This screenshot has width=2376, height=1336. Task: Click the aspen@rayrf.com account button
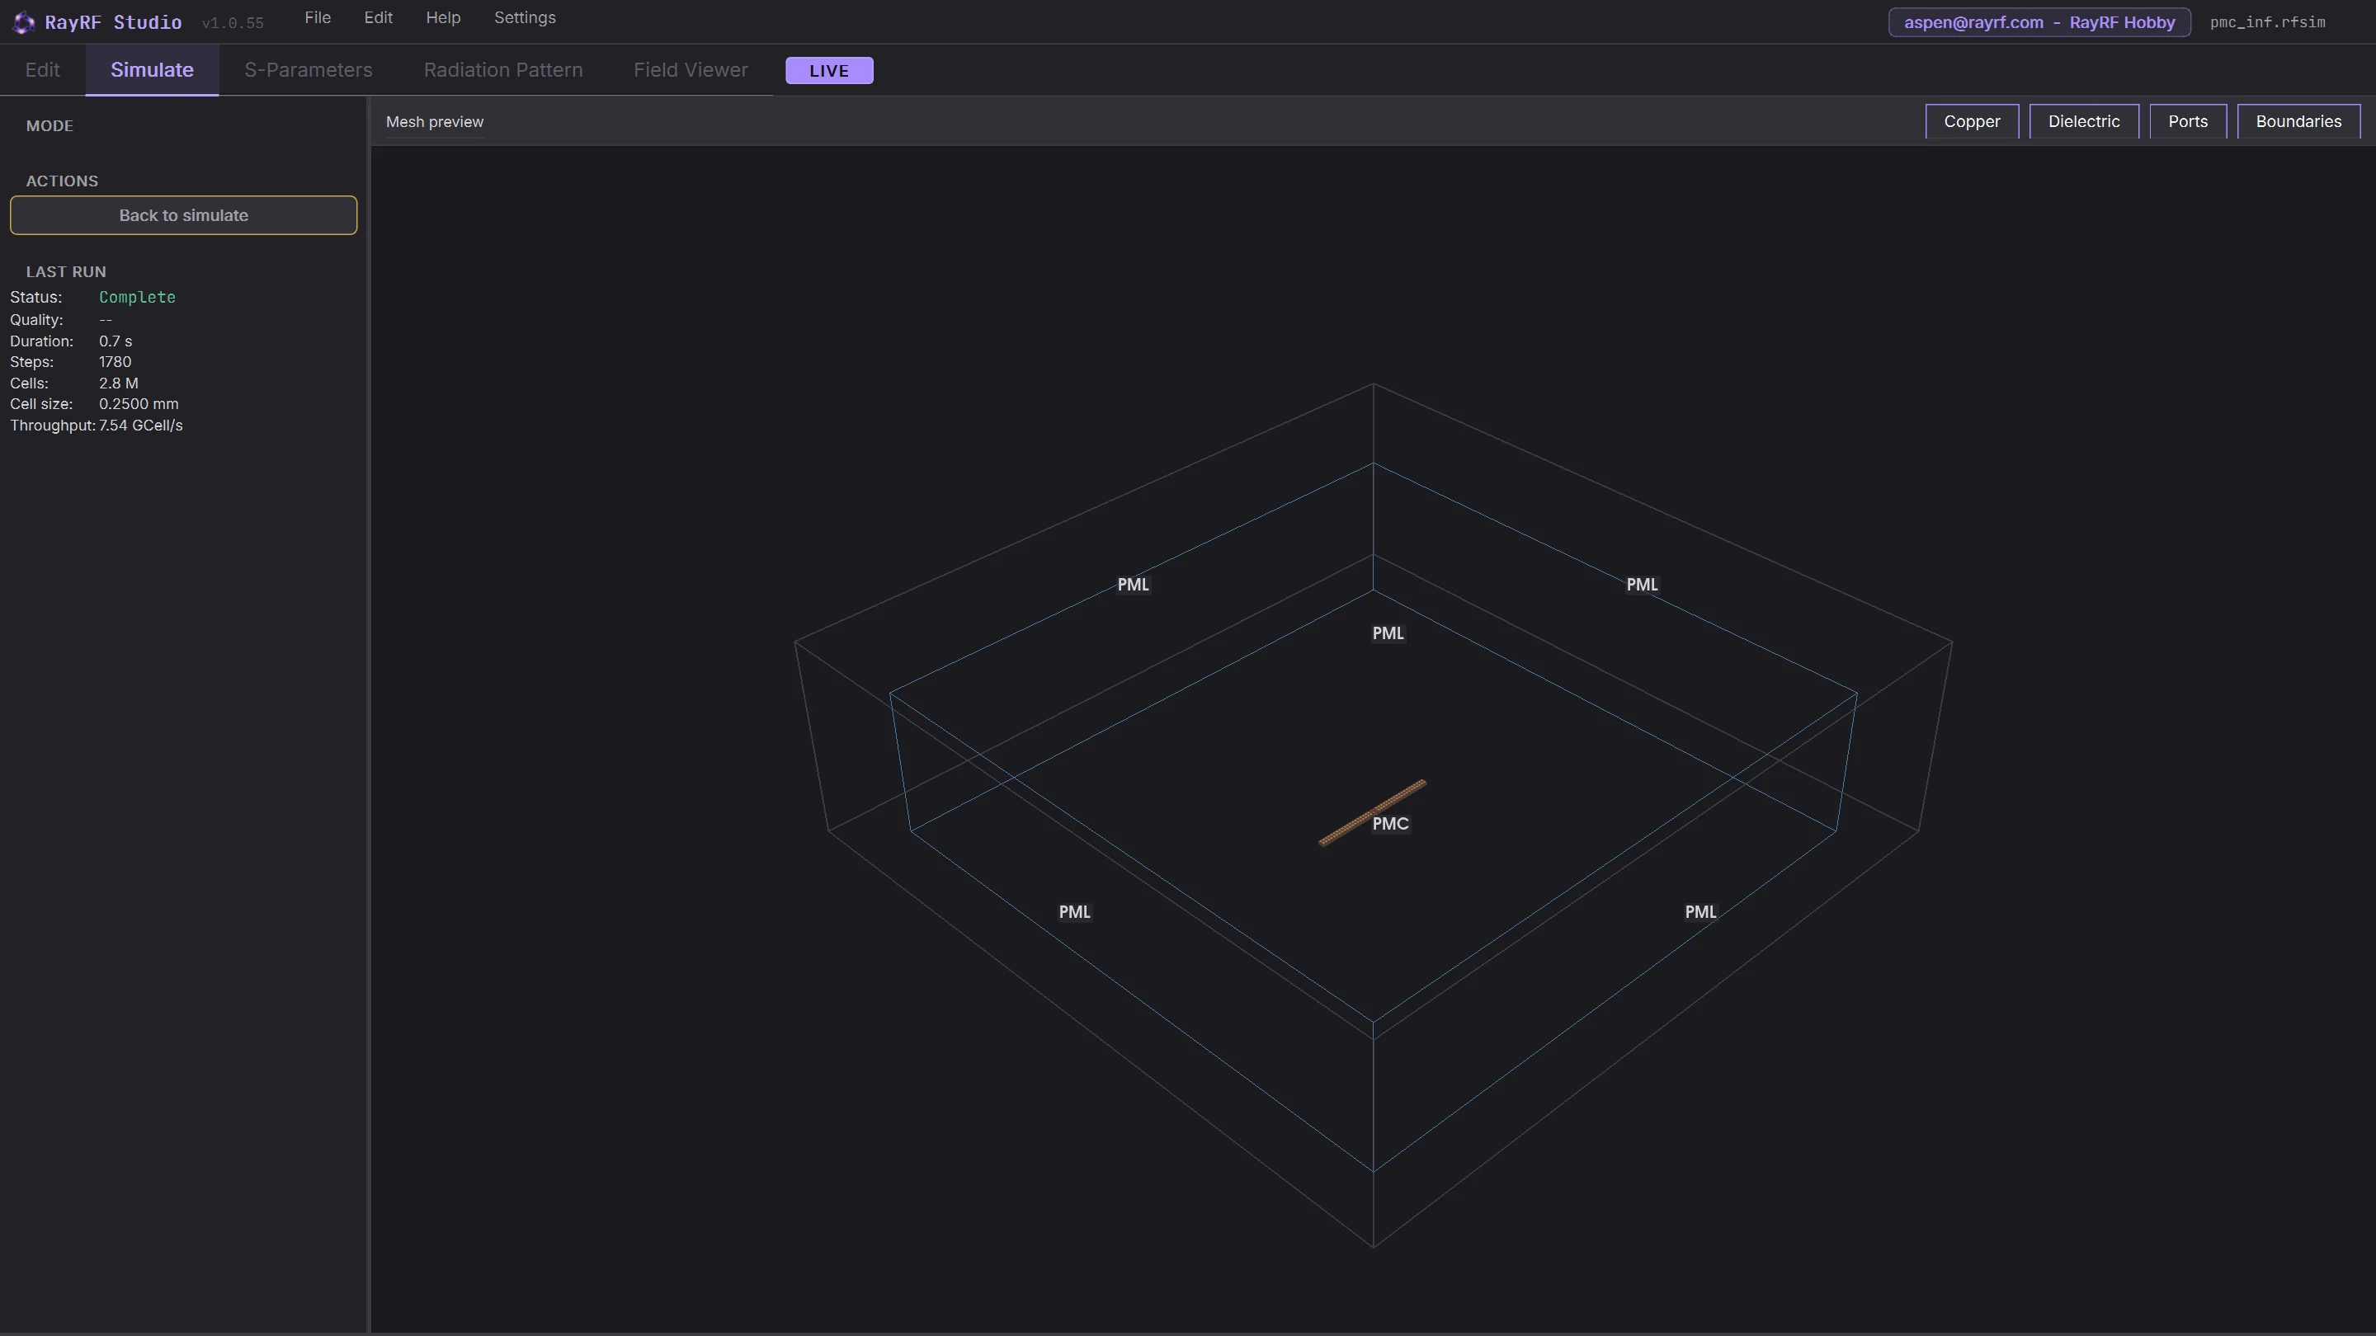(2039, 22)
